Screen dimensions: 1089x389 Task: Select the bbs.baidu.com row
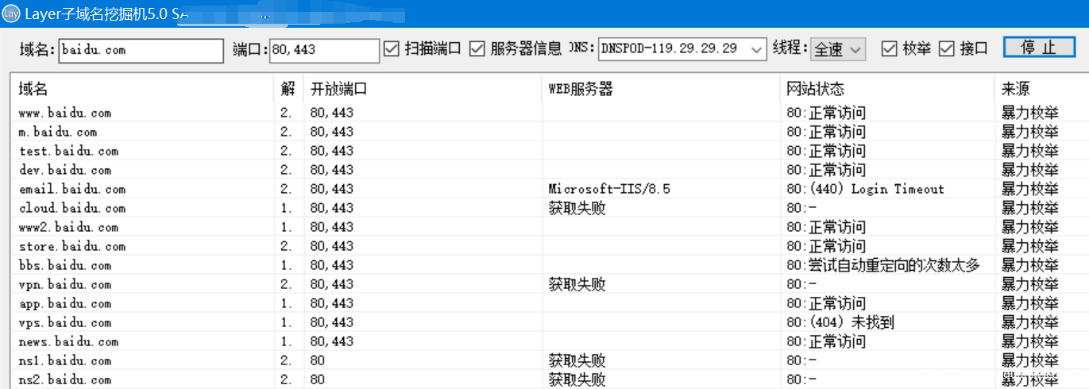550,265
